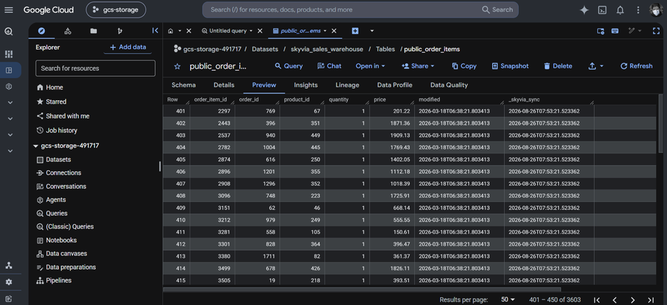Focus the Search for resources field
The height and width of the screenshot is (305, 667).
pos(95,68)
